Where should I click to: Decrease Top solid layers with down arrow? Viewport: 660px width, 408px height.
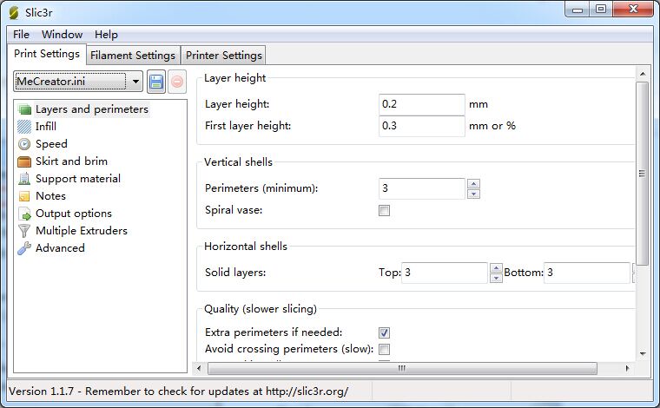(496, 278)
